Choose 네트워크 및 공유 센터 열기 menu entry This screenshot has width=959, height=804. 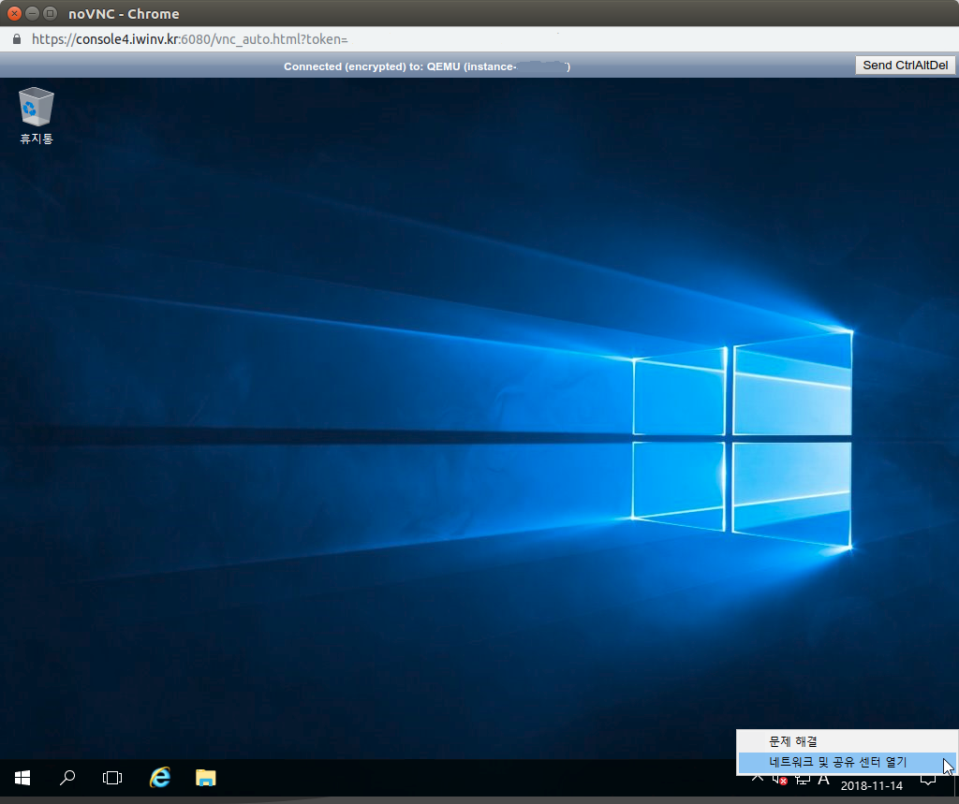[x=847, y=763]
